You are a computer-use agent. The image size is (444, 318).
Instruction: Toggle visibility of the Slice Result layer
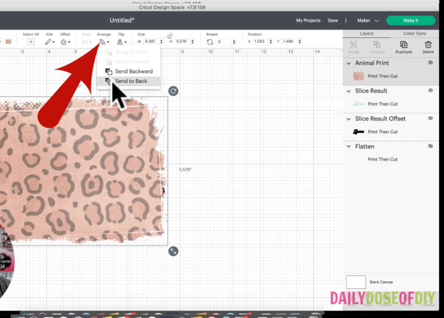429,91
